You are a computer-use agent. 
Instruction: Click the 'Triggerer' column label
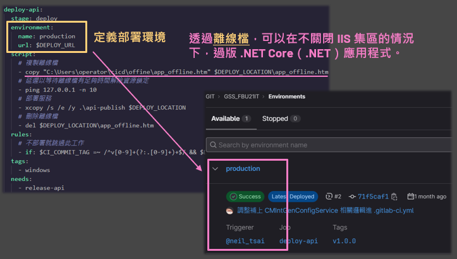pyautogui.click(x=240, y=227)
